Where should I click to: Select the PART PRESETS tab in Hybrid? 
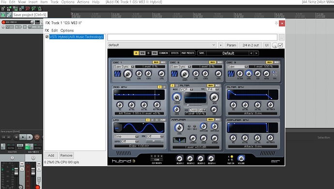tap(188, 53)
